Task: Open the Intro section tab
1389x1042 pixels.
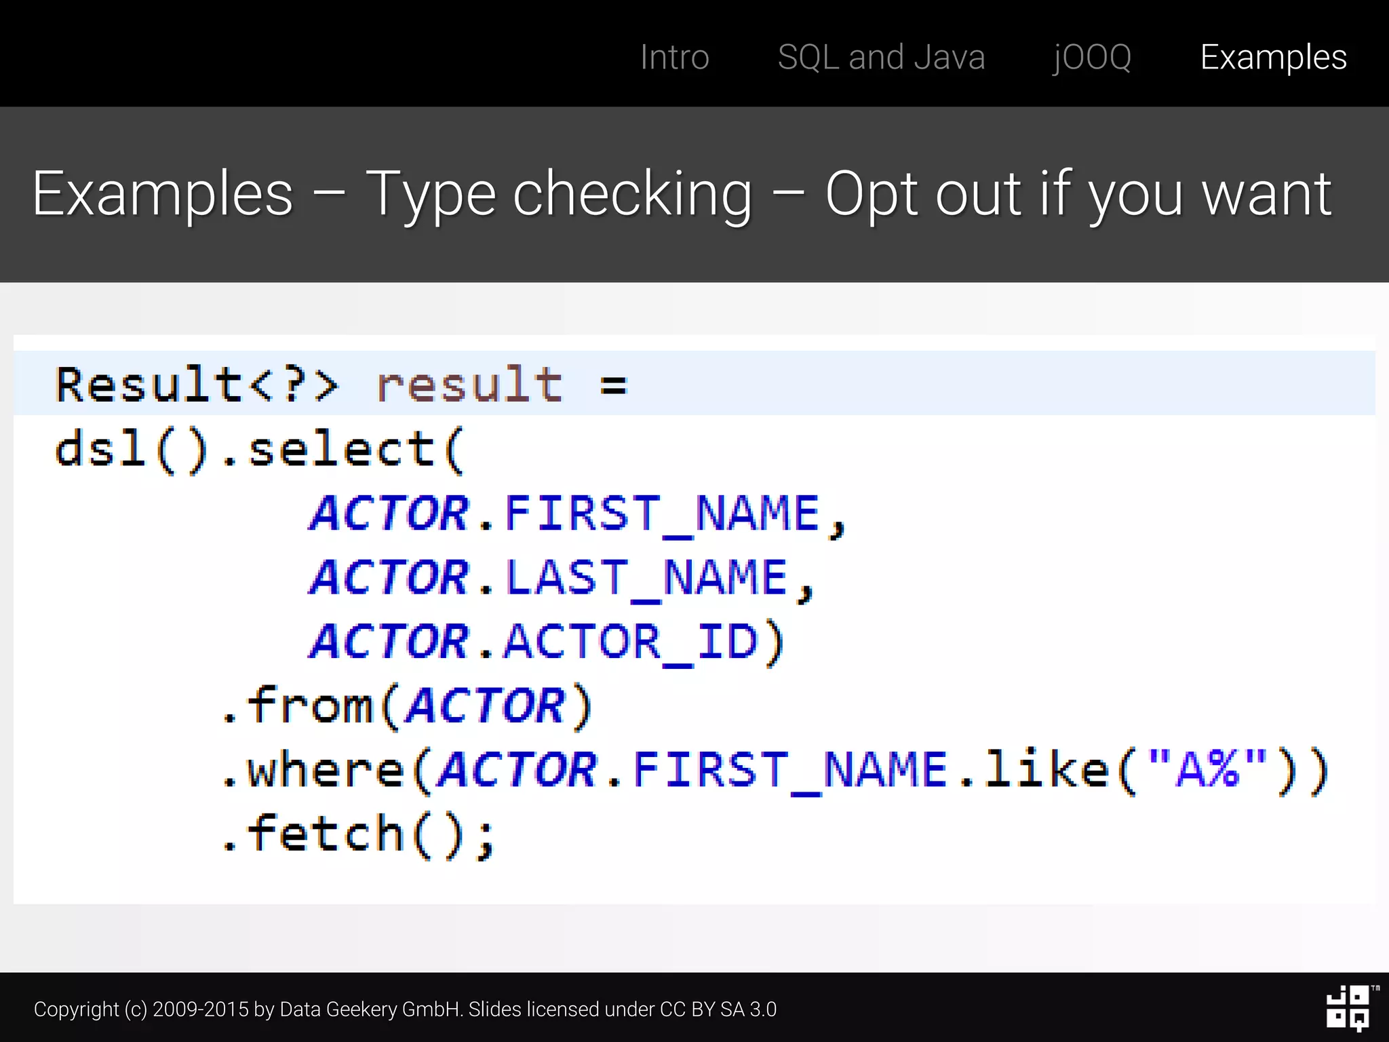Action: [674, 57]
